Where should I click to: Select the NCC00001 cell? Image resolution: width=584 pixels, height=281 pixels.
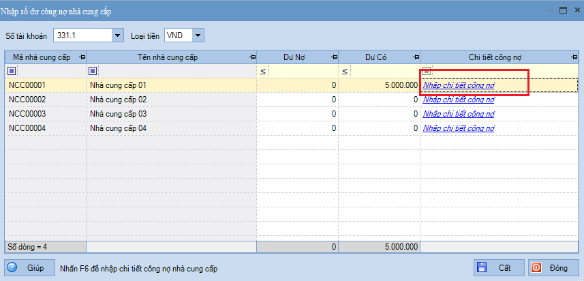point(46,85)
